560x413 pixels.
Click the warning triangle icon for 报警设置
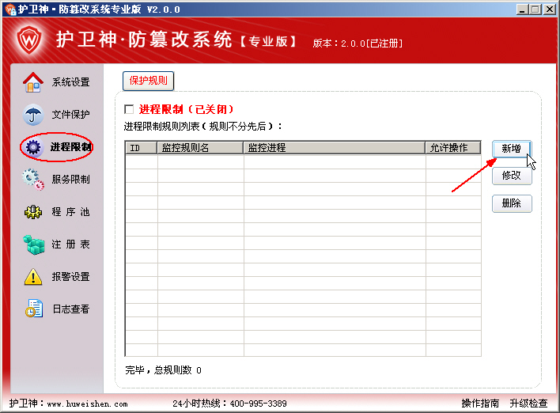point(33,277)
